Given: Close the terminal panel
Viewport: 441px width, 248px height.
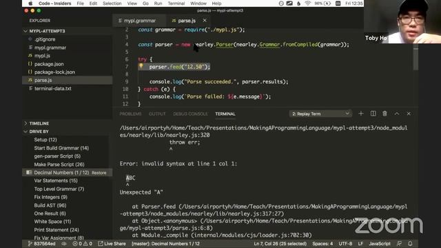Looking at the screenshot, I should tap(409, 114).
